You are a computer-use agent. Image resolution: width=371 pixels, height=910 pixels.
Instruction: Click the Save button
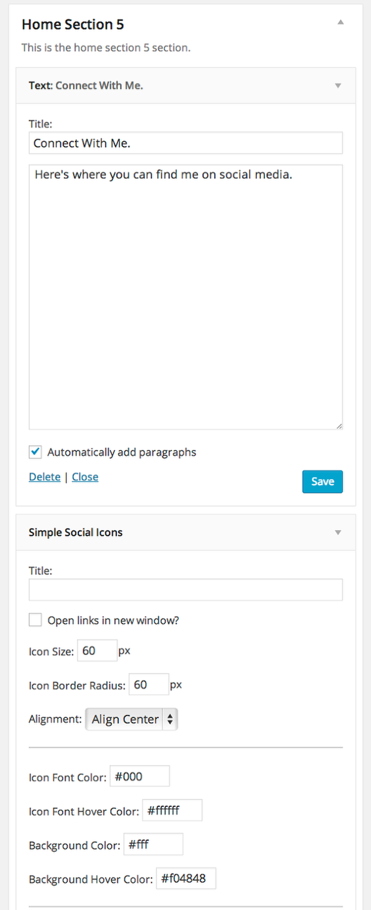tap(323, 481)
